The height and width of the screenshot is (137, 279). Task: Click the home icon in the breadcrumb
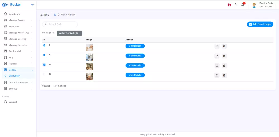(x=55, y=14)
